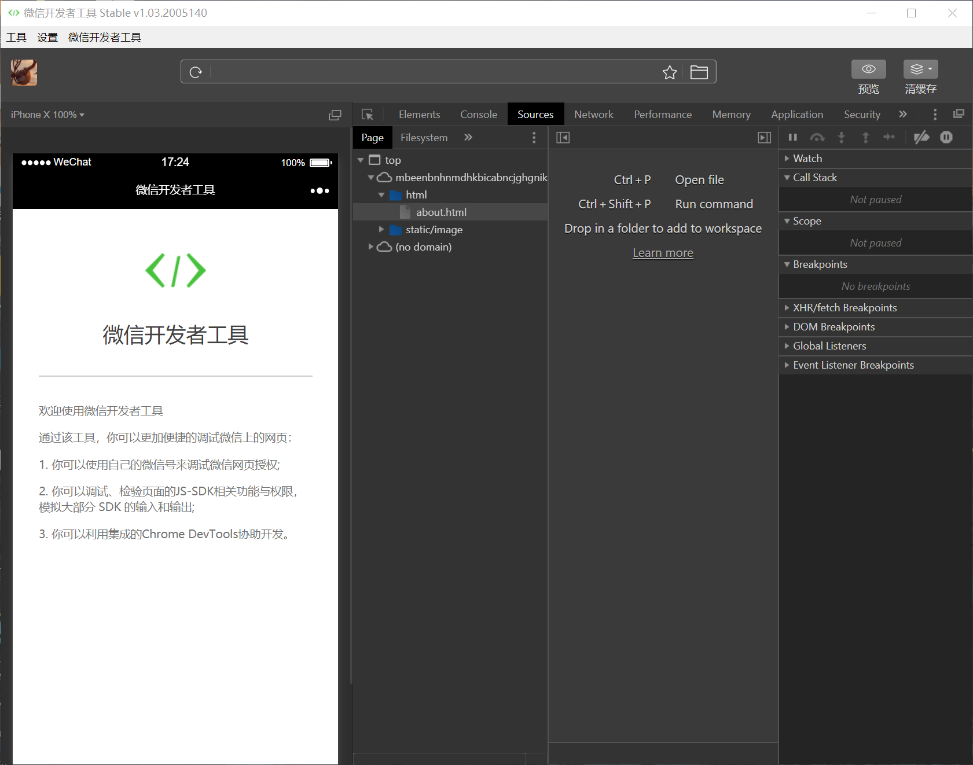The image size is (973, 765).
Task: Collapse the Scope section
Action: point(875,221)
